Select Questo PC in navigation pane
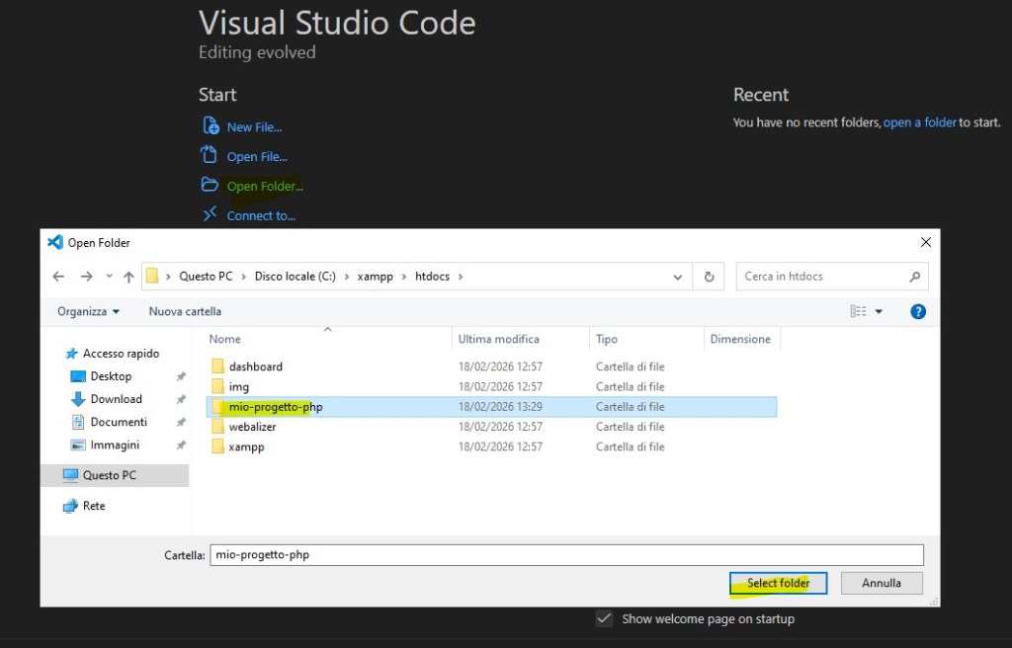The width and height of the screenshot is (1012, 648). pos(109,475)
